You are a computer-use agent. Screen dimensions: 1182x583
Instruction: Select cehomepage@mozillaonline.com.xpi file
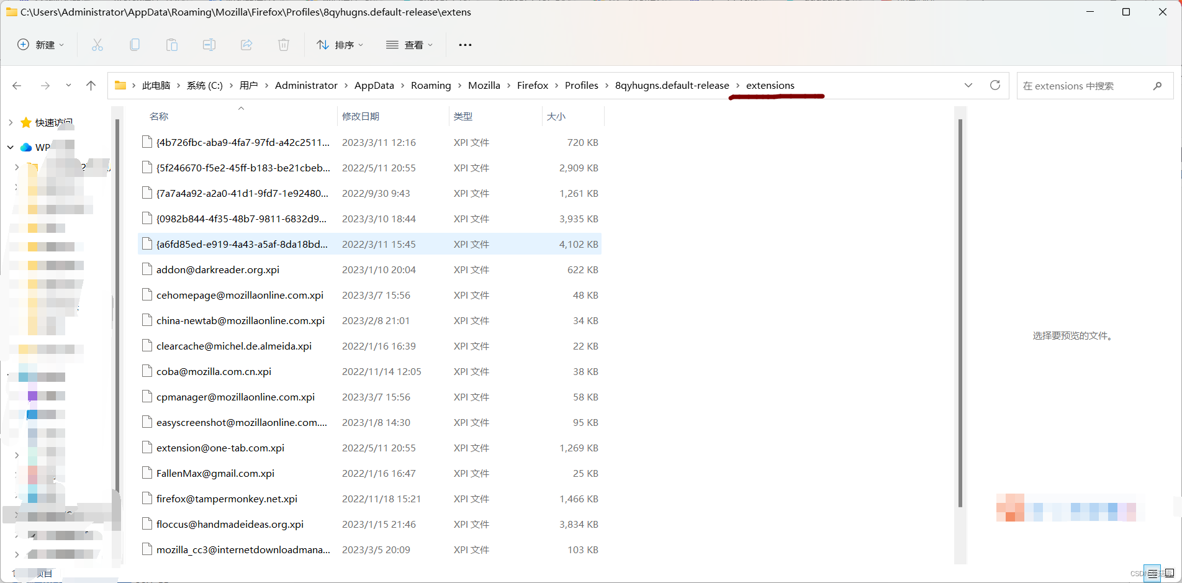point(369,295)
